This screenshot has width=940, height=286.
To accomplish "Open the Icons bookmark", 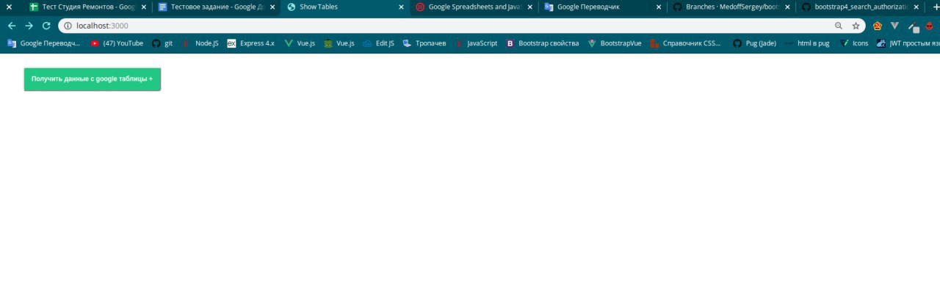I will pos(853,43).
